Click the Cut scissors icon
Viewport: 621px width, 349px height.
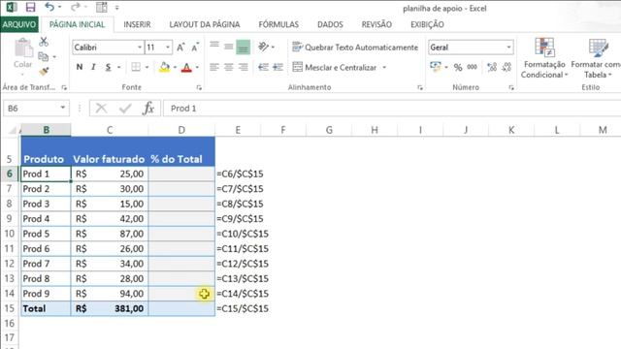click(x=44, y=42)
